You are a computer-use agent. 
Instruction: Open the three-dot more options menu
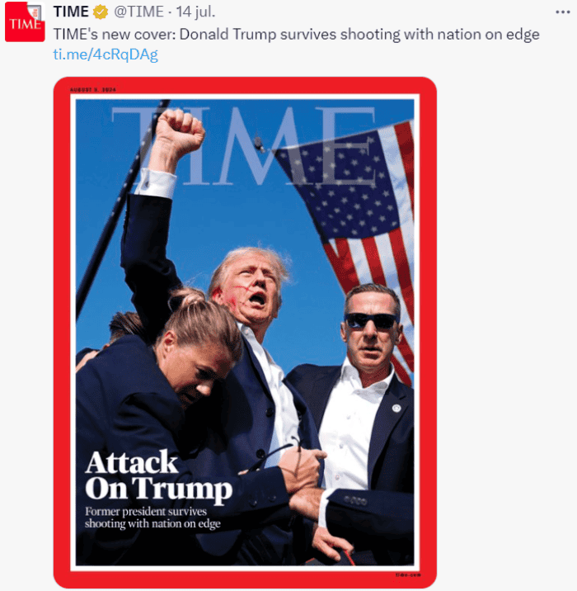tap(563, 12)
